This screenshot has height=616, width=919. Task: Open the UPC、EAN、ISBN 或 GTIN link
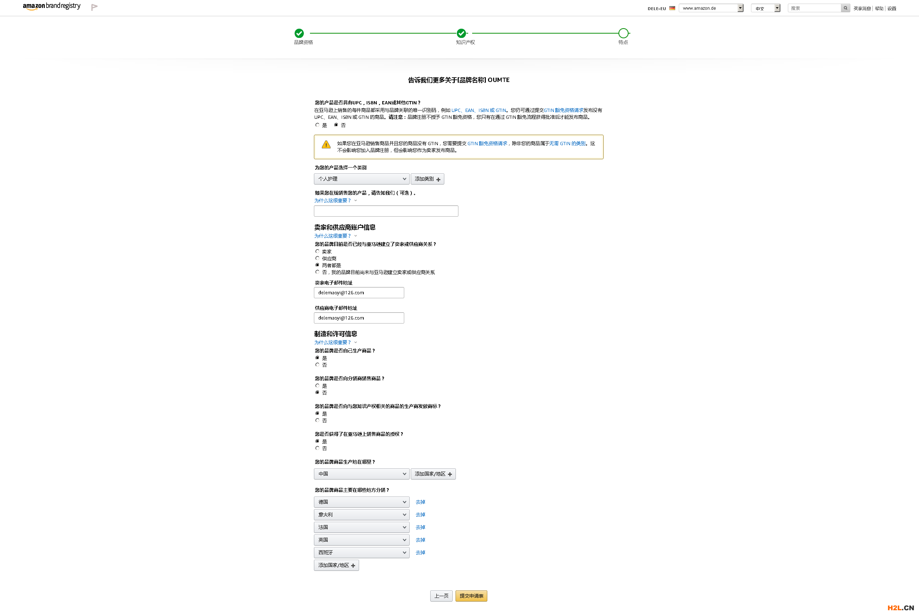(x=479, y=110)
